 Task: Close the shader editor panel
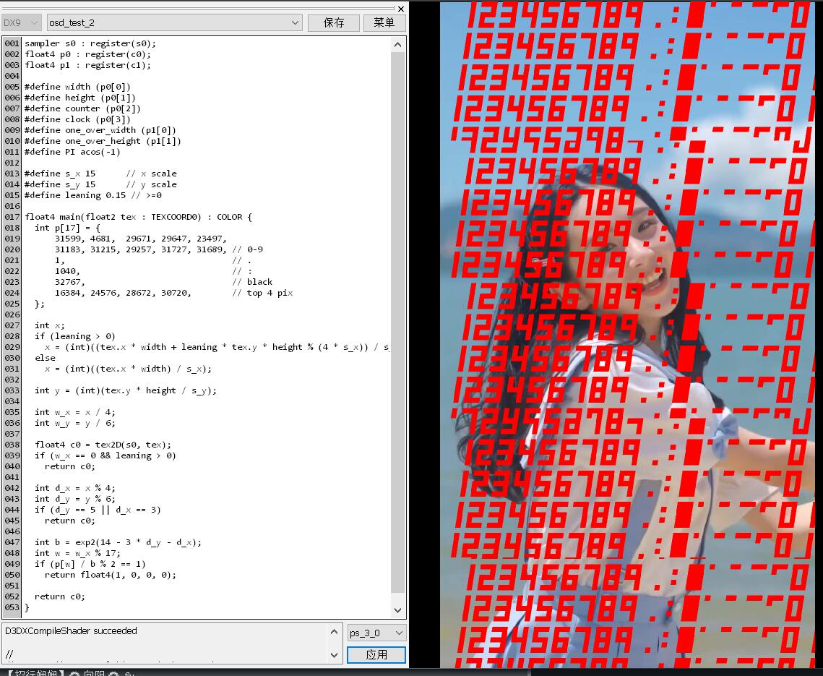coord(402,9)
